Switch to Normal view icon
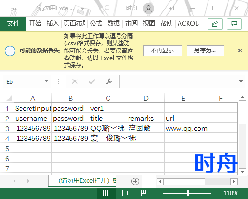Image resolution: width=248 pixels, height=199 pixels. (106, 193)
